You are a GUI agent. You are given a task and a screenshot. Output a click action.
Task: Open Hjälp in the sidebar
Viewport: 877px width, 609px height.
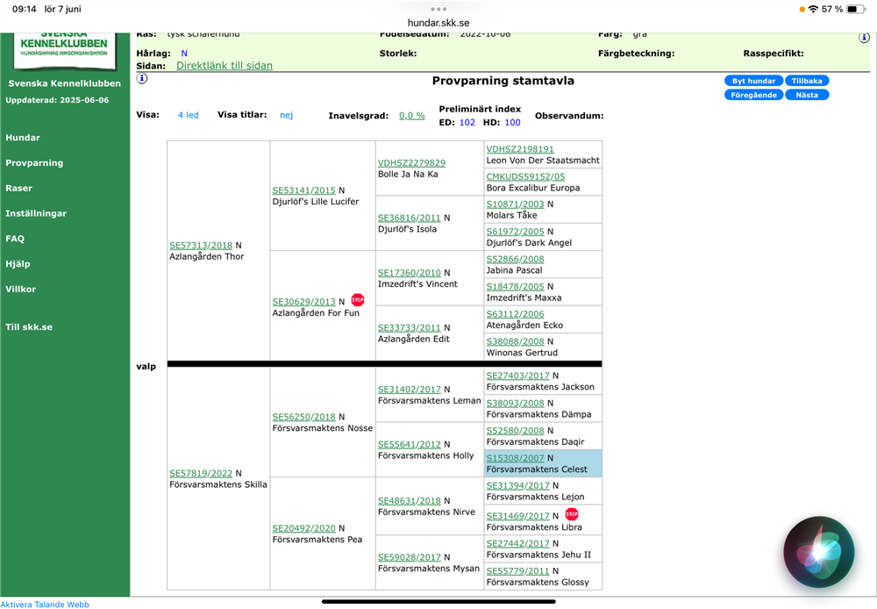(x=18, y=263)
